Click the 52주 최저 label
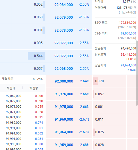Viewport: 138px width, 150px height. [101, 33]
